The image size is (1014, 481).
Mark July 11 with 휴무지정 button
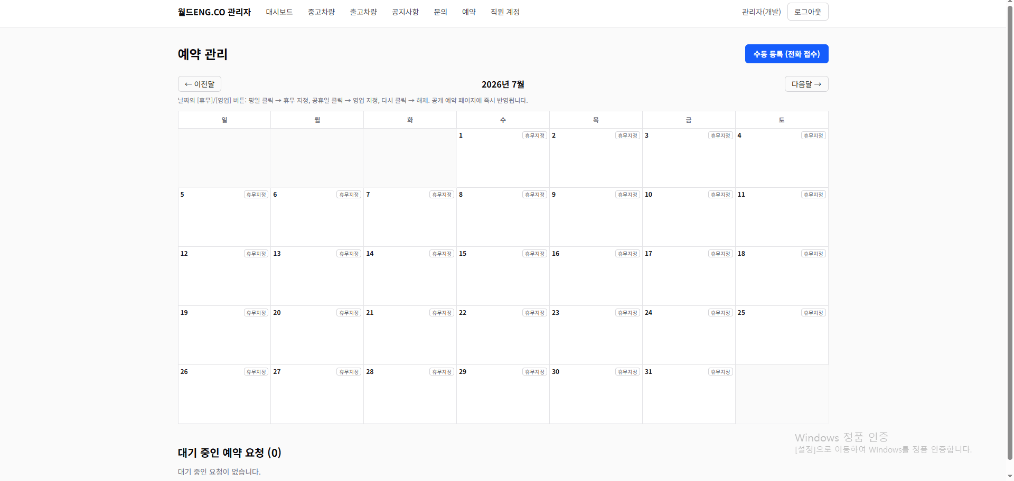click(x=813, y=195)
